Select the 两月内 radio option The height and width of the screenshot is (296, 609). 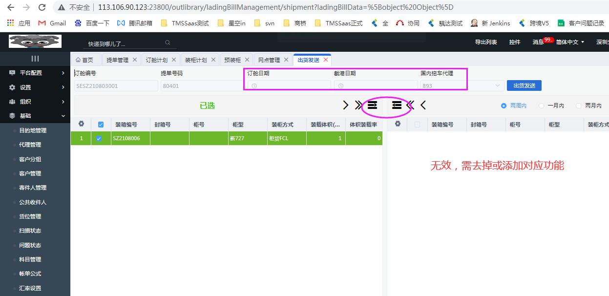click(588, 106)
